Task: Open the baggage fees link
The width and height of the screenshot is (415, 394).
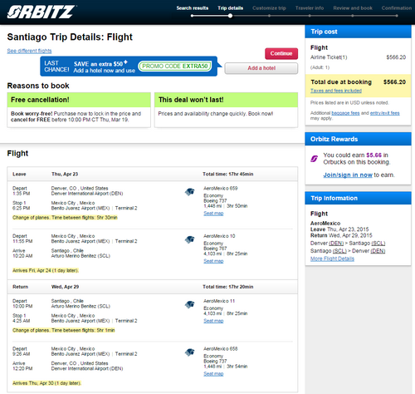Action: pos(345,113)
